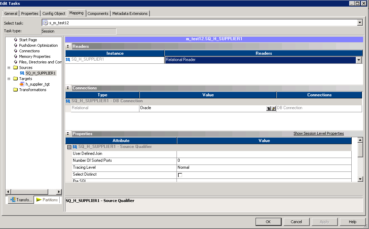Viewport: 369px width, 229px height.
Task: Open the Relational Reader dropdown
Action: 359,60
